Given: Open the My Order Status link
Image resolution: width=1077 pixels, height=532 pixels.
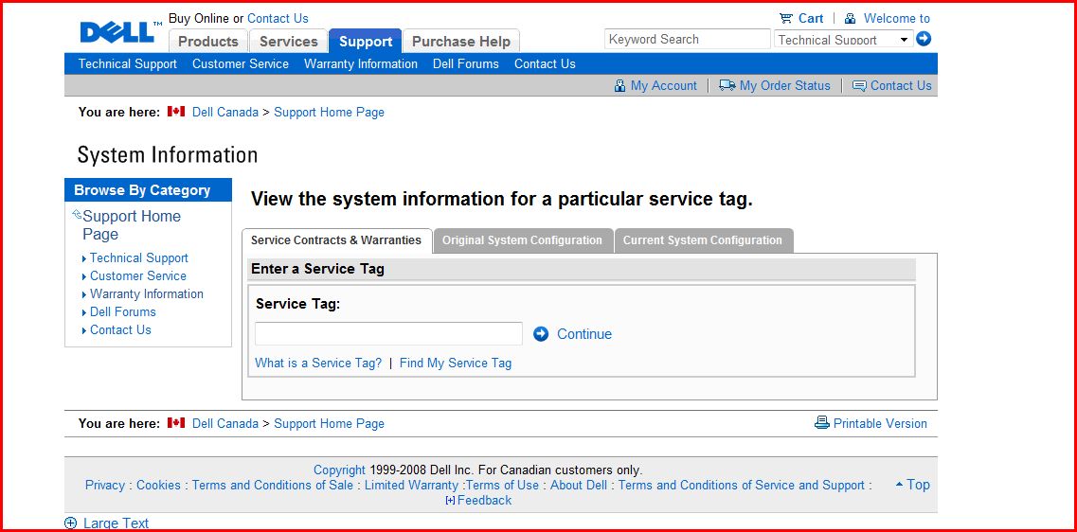Looking at the screenshot, I should click(x=784, y=86).
